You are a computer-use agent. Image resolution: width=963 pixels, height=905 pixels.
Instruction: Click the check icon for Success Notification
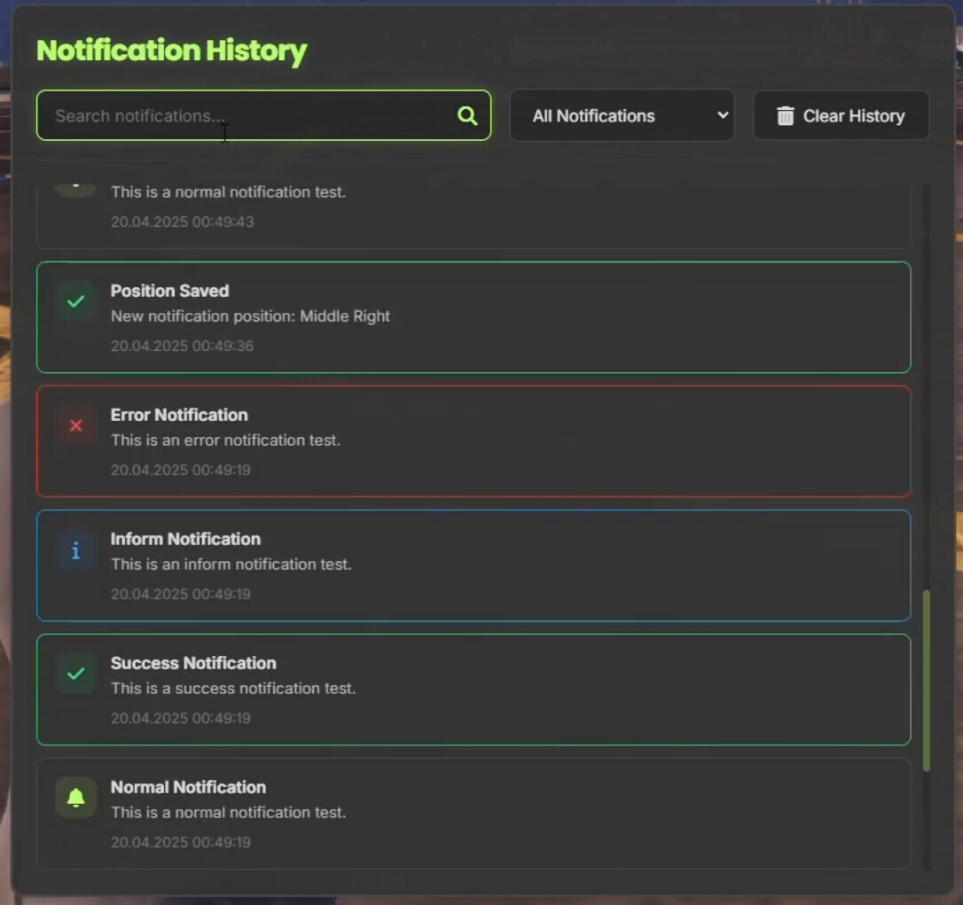(75, 675)
